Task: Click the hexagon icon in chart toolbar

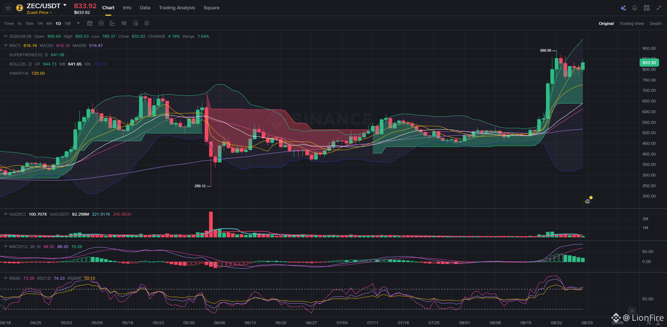Action: click(147, 23)
